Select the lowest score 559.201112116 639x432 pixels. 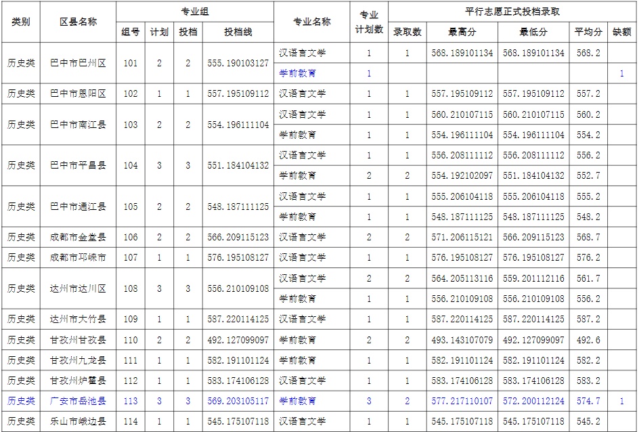(533, 278)
